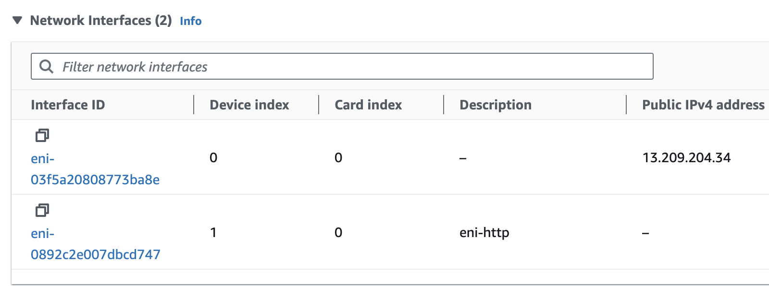The width and height of the screenshot is (769, 286).
Task: Select the eni-http description cell
Action: click(484, 233)
